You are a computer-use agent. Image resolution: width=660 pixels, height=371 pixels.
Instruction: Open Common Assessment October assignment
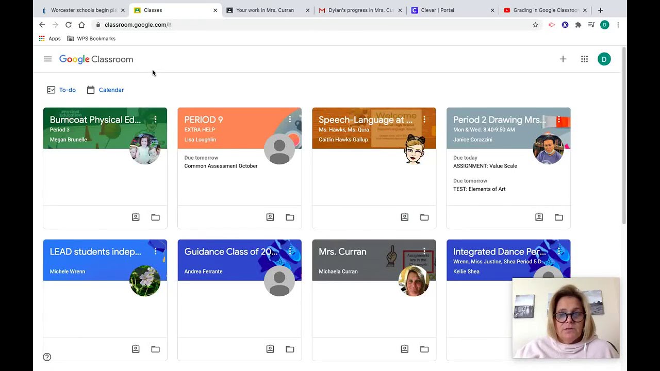pyautogui.click(x=221, y=166)
